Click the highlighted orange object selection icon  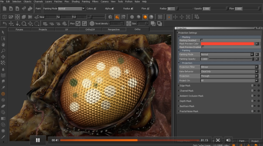117,17
